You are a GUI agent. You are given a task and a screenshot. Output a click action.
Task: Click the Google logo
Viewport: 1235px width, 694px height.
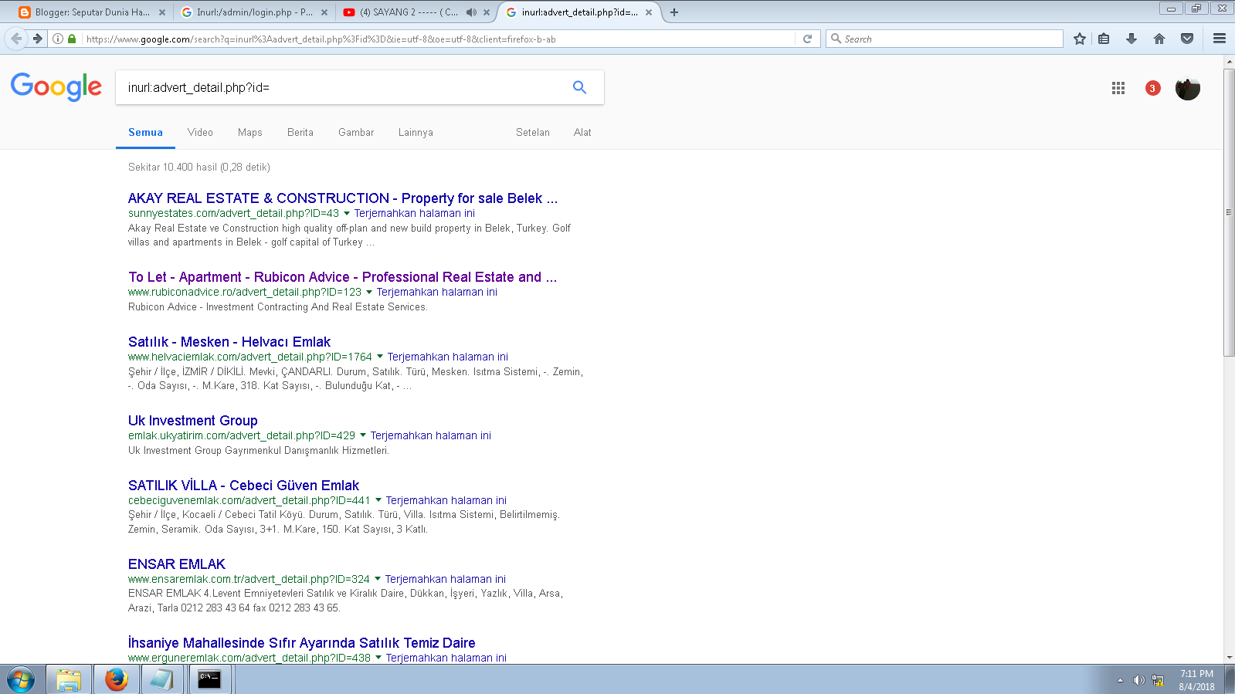click(56, 86)
